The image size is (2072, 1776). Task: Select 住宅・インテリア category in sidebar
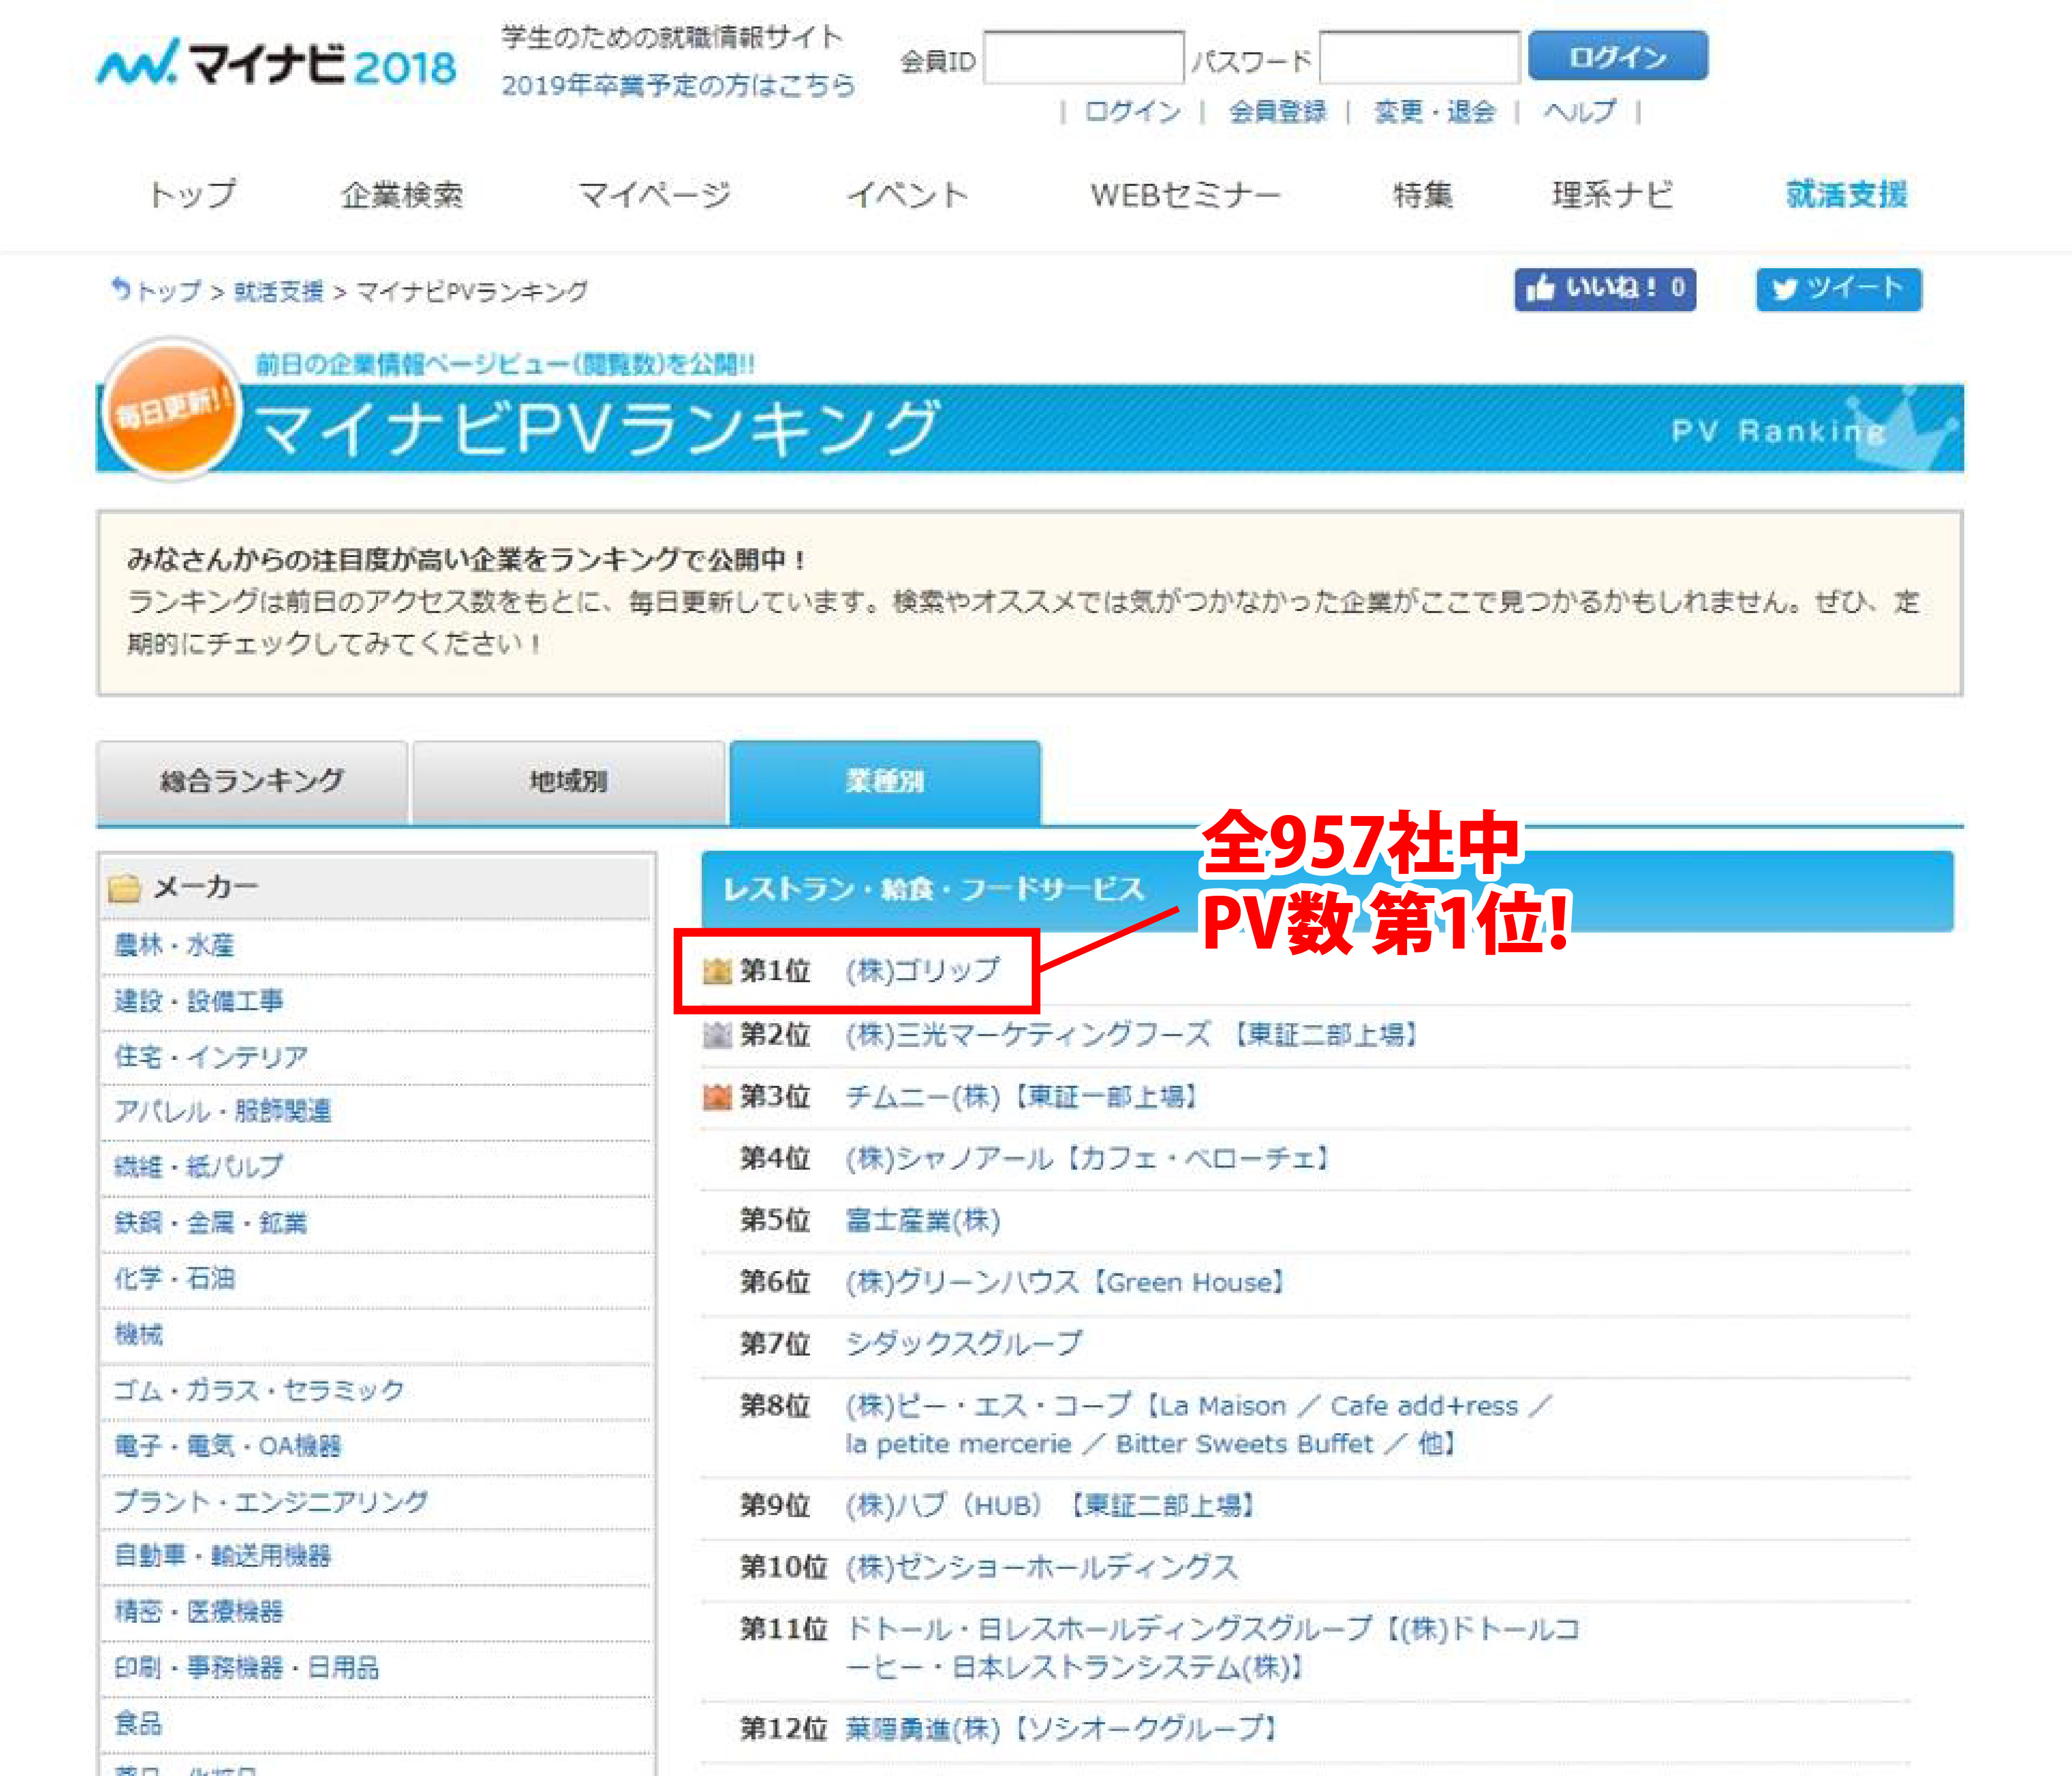coord(210,1057)
